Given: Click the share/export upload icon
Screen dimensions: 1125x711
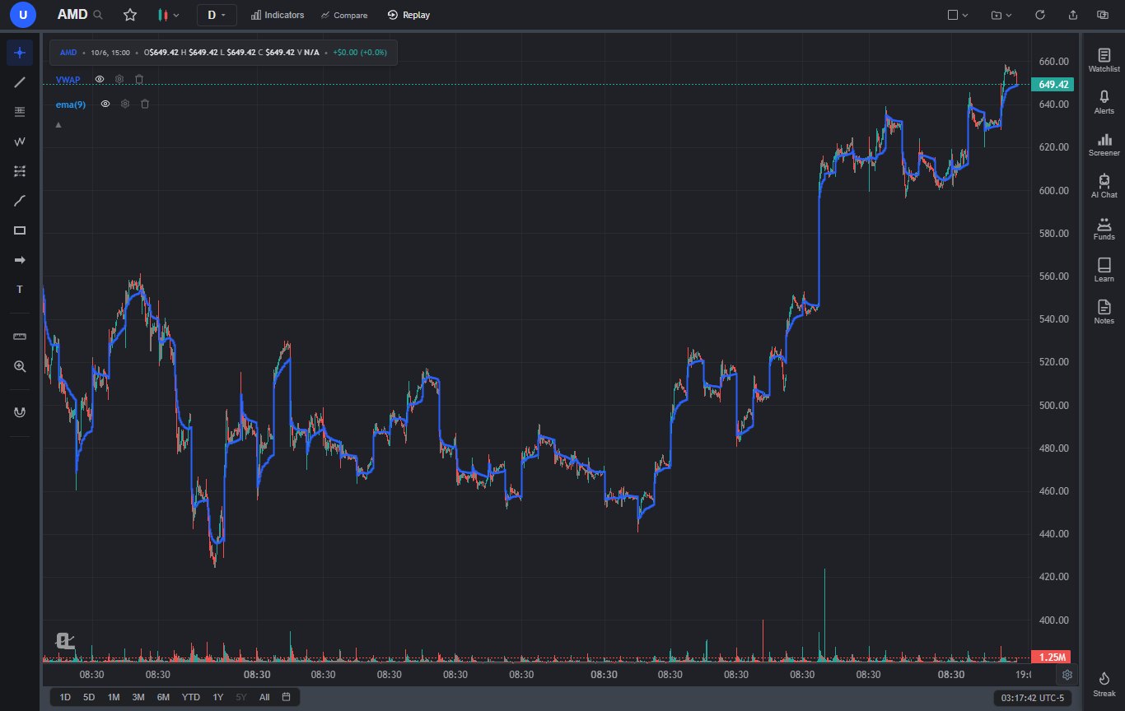Looking at the screenshot, I should (x=1072, y=15).
